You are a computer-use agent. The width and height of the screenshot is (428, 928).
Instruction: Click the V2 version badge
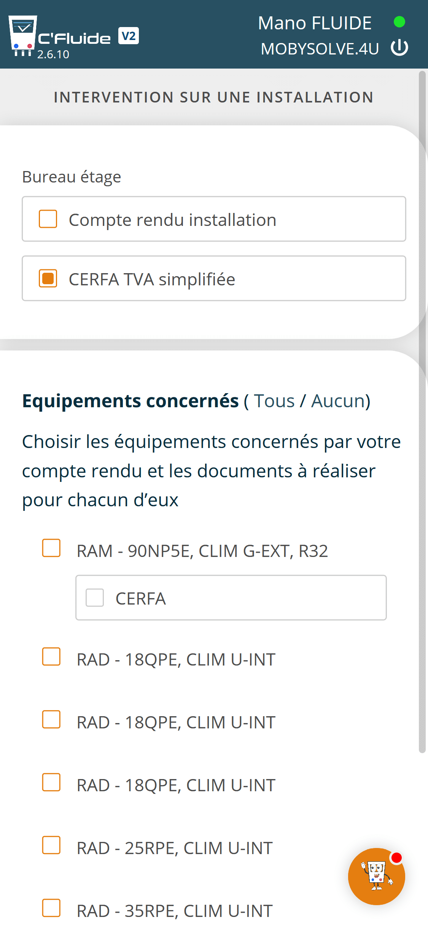[x=129, y=36]
